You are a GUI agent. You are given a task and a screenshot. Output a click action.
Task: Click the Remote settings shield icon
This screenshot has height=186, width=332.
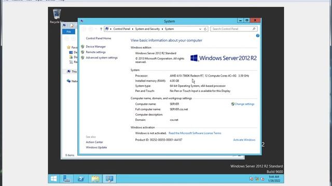click(82, 52)
